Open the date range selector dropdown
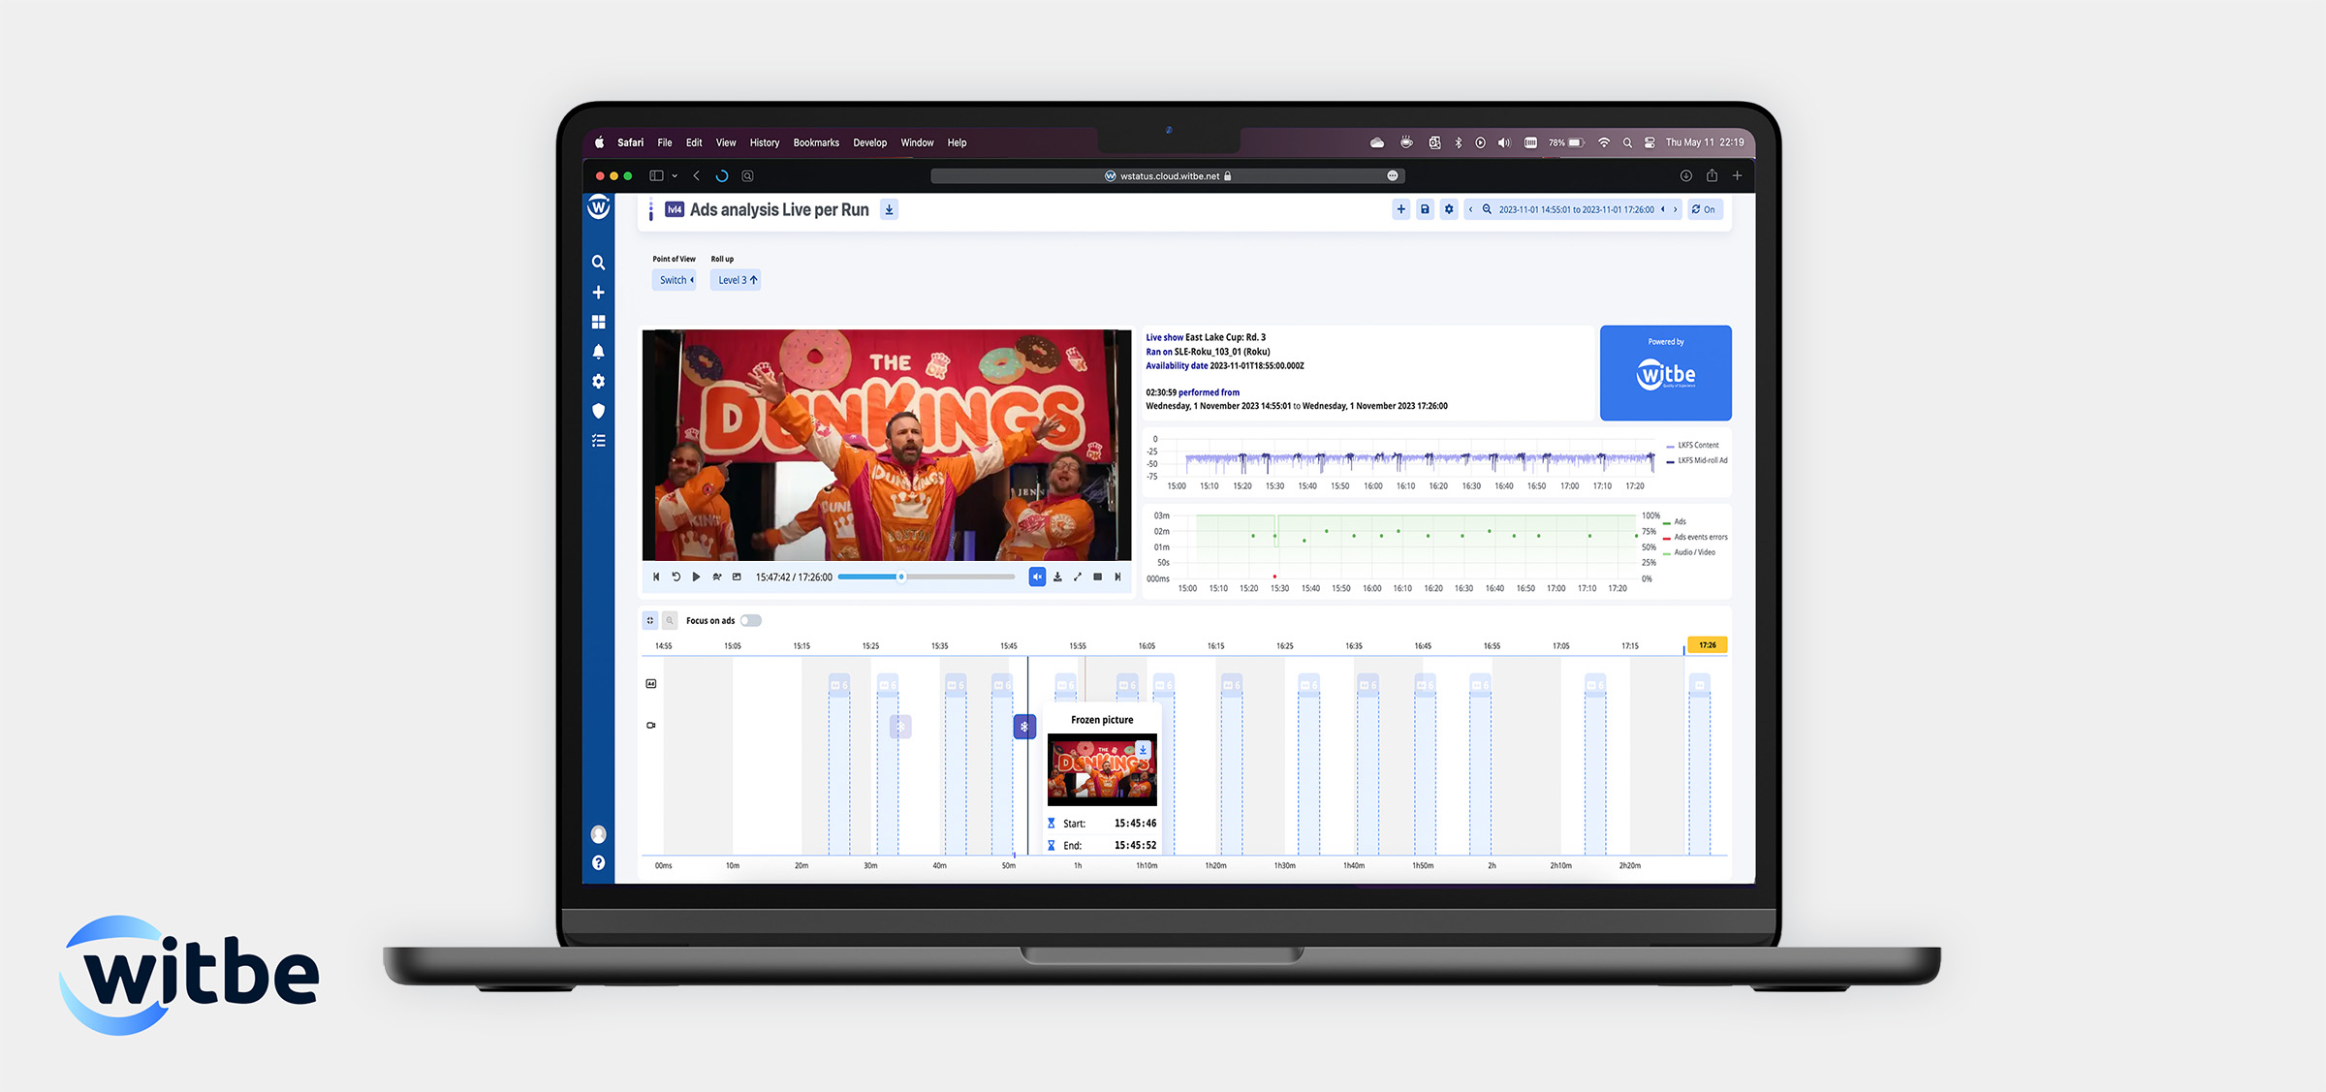2326x1092 pixels. [x=1576, y=209]
